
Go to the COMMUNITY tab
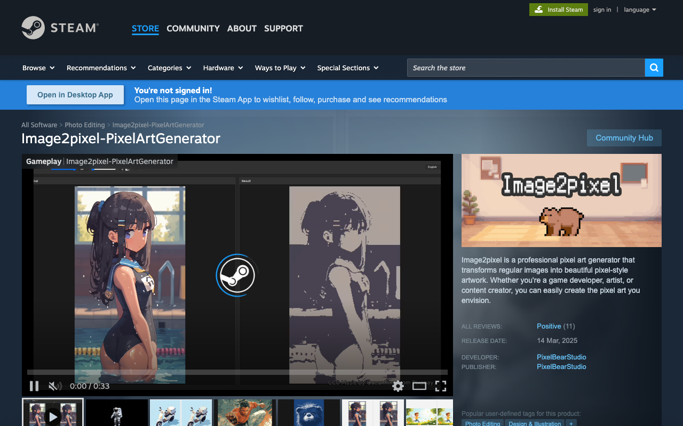click(193, 28)
